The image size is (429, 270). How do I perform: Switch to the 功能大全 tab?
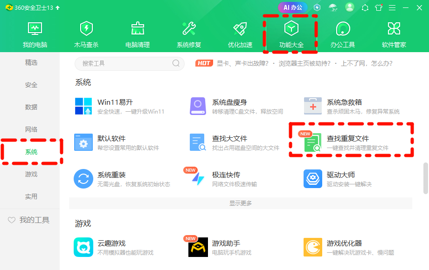(x=291, y=34)
